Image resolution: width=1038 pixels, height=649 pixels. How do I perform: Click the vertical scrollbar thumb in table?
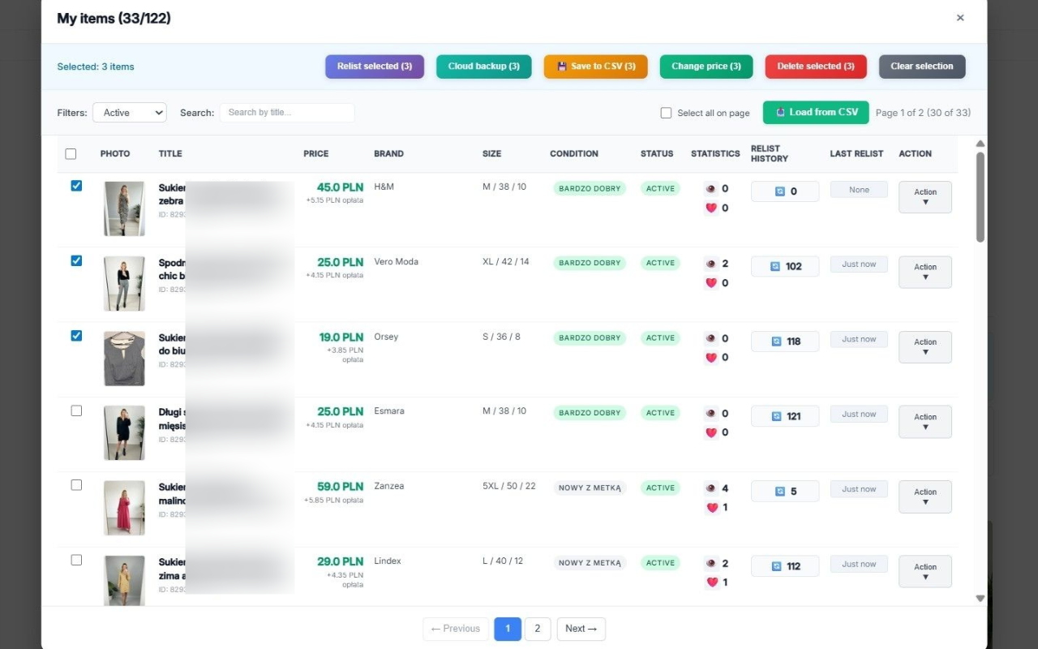click(x=980, y=197)
